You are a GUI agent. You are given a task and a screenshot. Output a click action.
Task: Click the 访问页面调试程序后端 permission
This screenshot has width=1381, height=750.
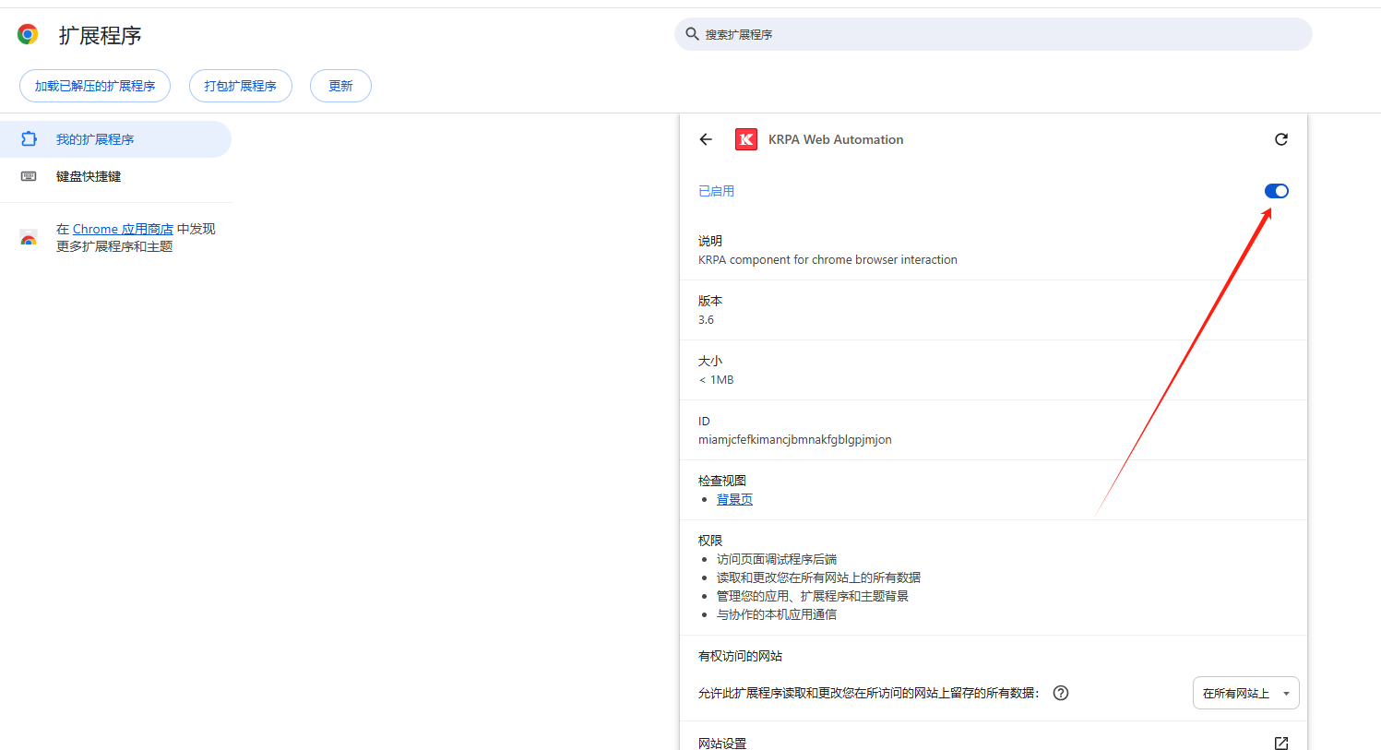(x=777, y=559)
